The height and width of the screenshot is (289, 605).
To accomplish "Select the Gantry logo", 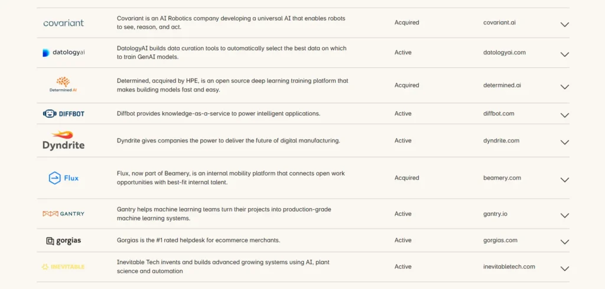I will (x=63, y=214).
